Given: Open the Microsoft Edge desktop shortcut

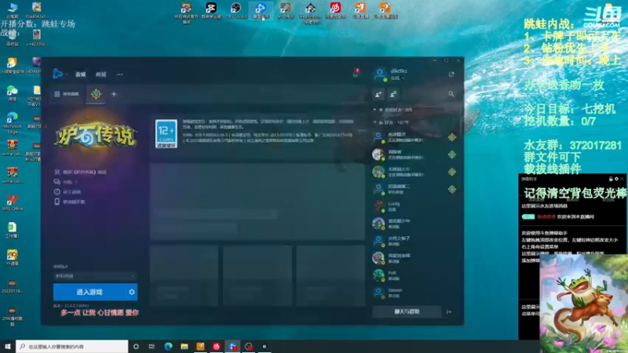Looking at the screenshot, I should 12,122.
